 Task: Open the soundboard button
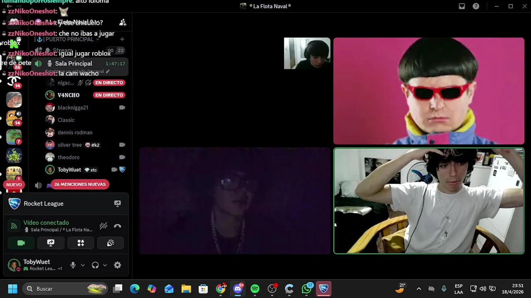(110, 243)
